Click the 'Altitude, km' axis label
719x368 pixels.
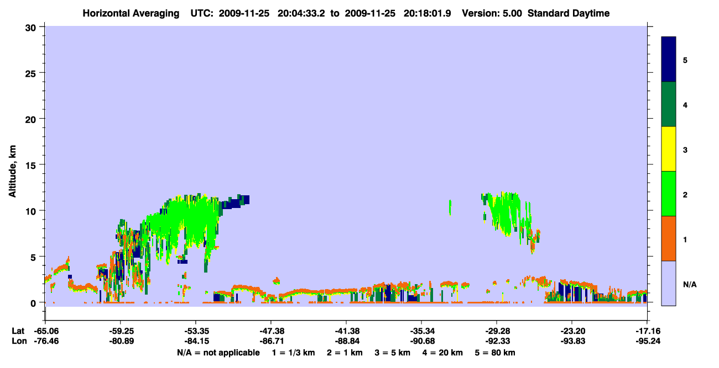coord(12,172)
